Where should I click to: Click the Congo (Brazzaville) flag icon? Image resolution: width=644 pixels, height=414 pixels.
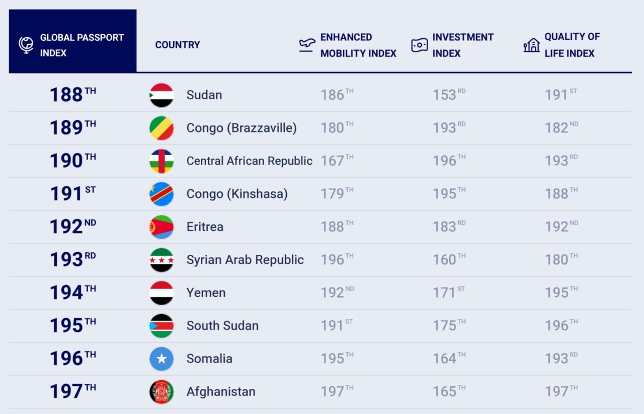(x=162, y=128)
